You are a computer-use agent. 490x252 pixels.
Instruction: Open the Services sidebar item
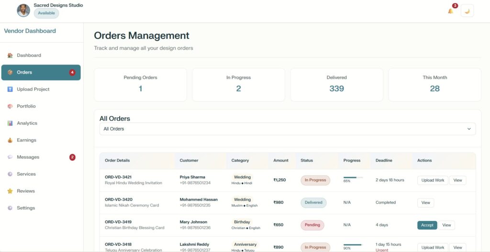pos(26,174)
